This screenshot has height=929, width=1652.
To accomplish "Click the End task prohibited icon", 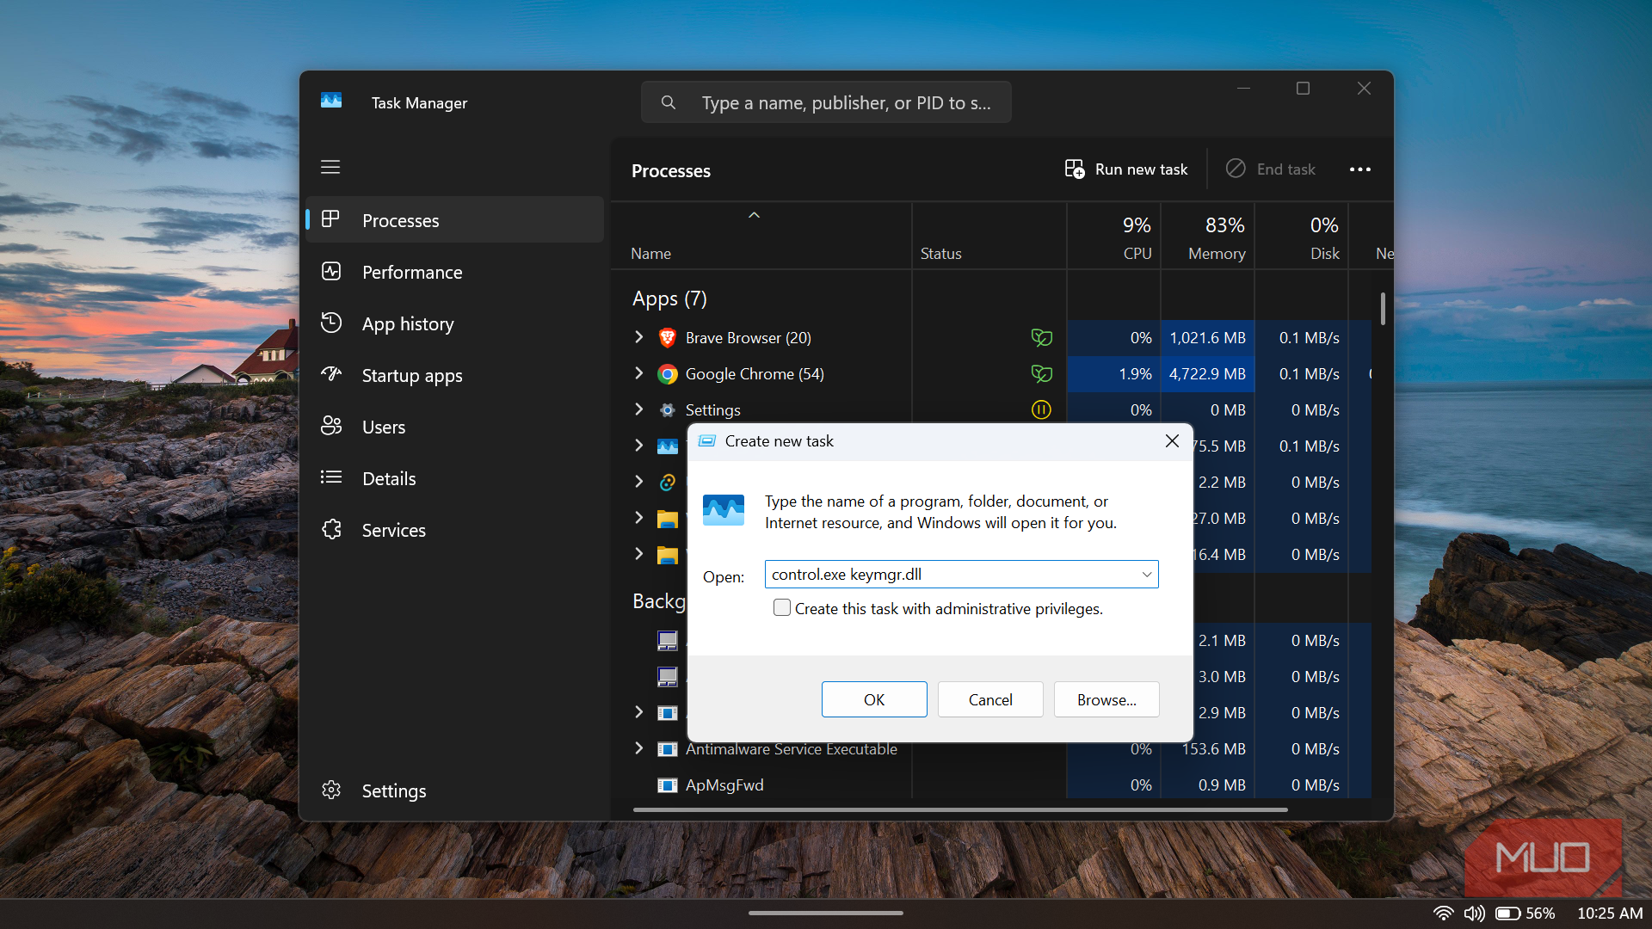I will [1236, 169].
